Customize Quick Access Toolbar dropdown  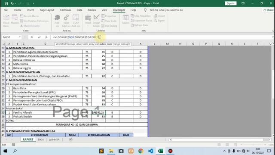pos(34,3)
